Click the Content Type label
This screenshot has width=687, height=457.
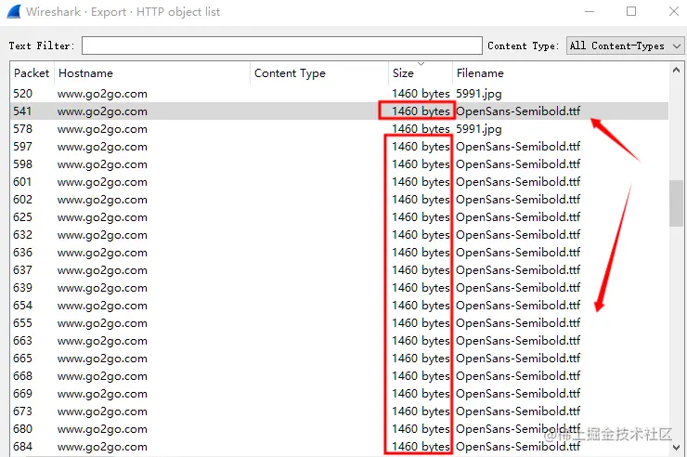(523, 46)
